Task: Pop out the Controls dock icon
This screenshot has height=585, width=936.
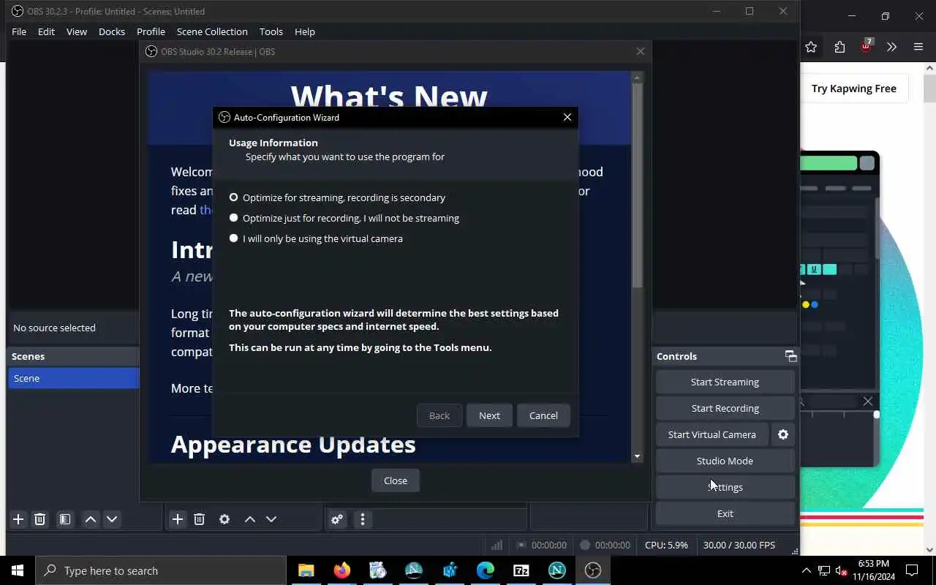Action: click(790, 356)
